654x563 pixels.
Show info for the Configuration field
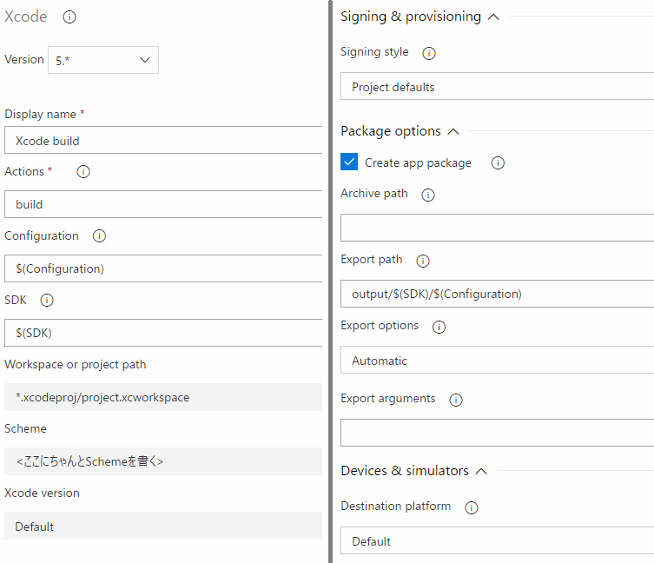click(99, 235)
